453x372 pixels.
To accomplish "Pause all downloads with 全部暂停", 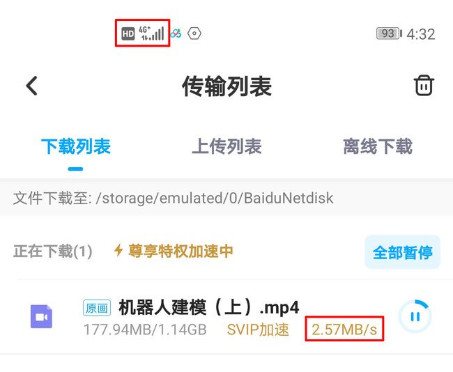I will coord(402,252).
